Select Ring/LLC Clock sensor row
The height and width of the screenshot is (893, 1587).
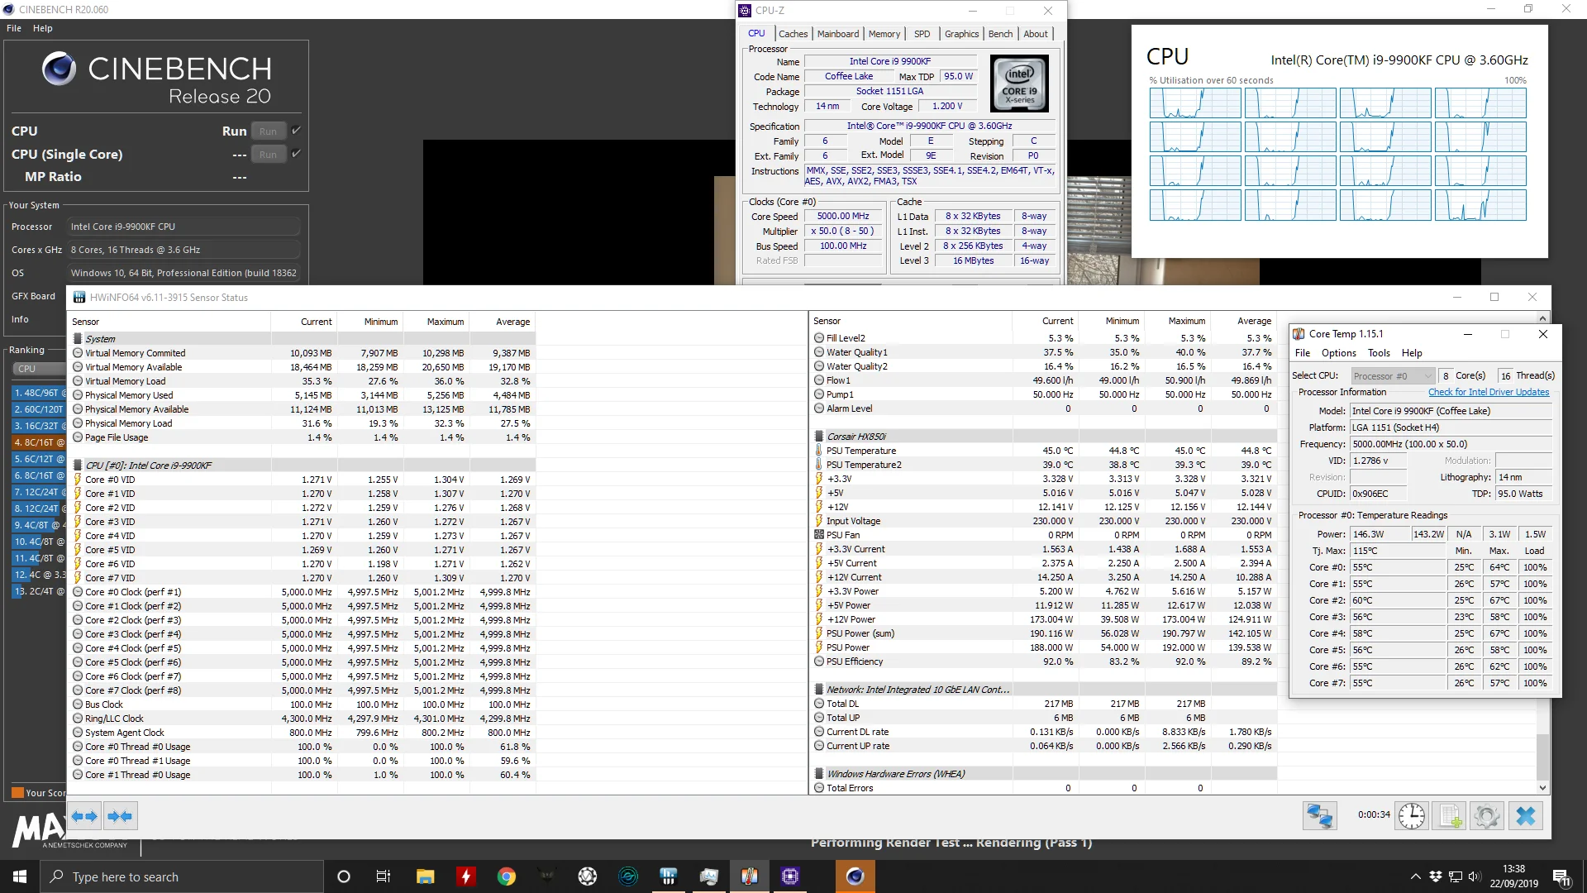tap(302, 719)
